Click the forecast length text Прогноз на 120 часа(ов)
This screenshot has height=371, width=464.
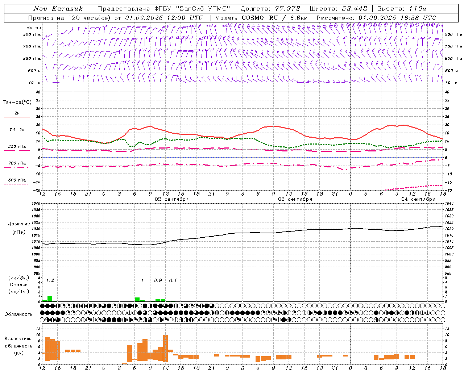[70, 18]
